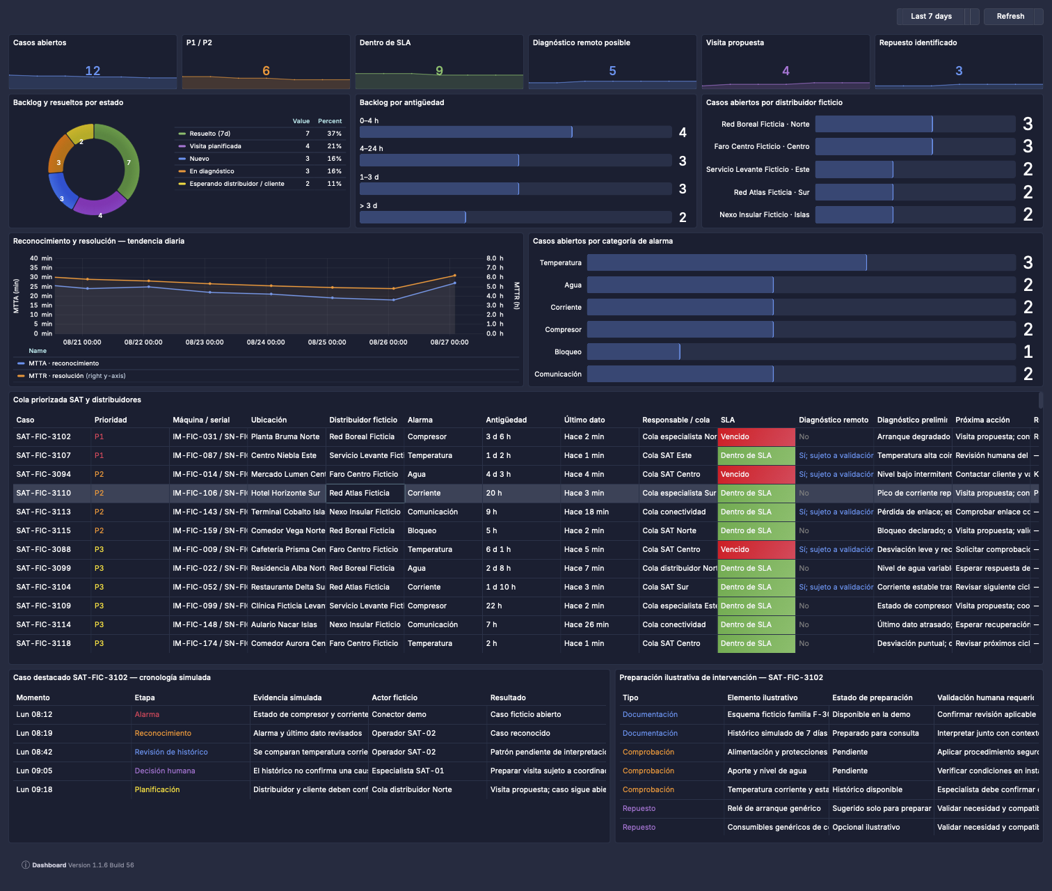Image resolution: width=1052 pixels, height=891 pixels.
Task: Click the Diagnóstico remoto posible value 5
Action: coord(612,71)
